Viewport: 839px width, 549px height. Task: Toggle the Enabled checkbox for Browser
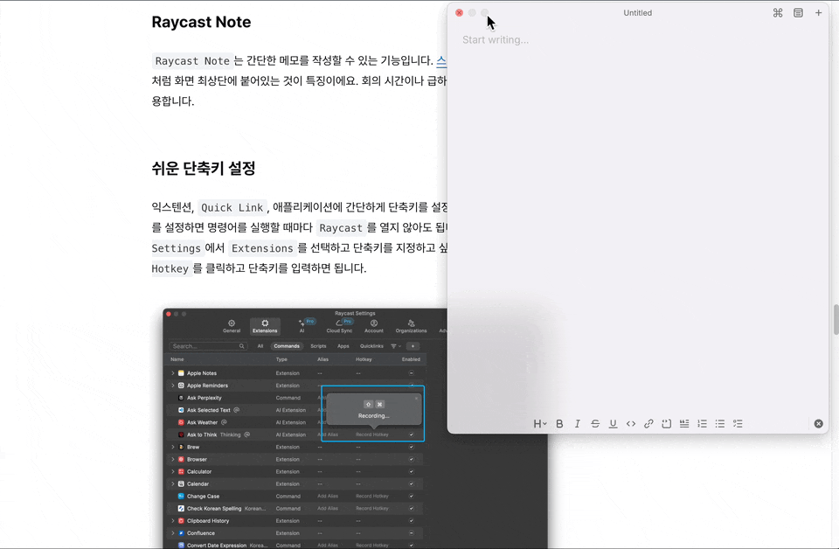(411, 459)
